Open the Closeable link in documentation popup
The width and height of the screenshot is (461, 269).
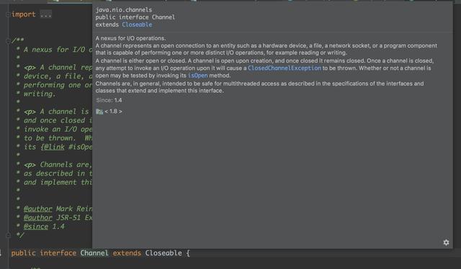(x=137, y=24)
